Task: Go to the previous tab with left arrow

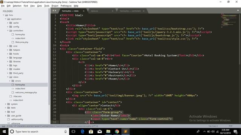Action: pyautogui.click(x=53, y=10)
